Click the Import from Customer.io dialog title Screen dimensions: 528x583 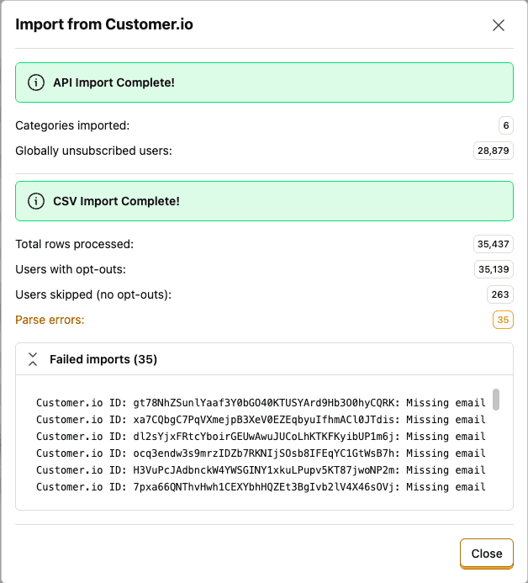point(104,24)
